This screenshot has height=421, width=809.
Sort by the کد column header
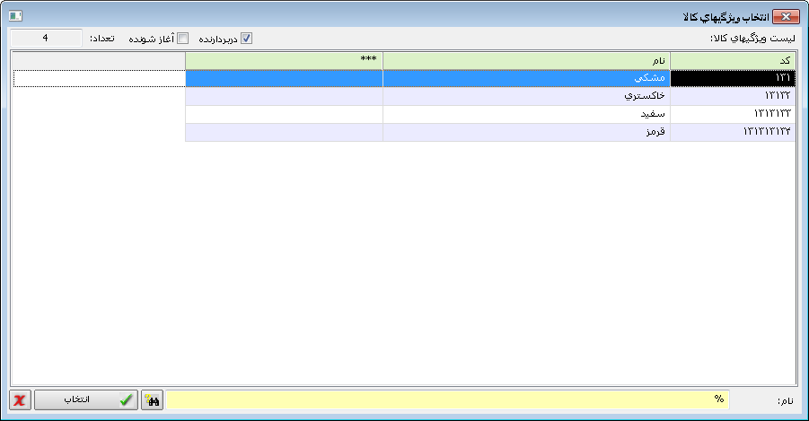[x=732, y=59]
